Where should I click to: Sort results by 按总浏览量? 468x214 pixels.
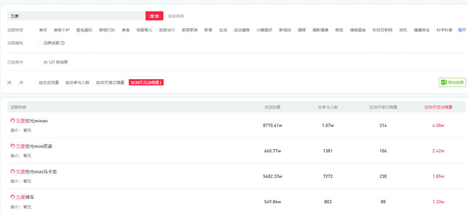click(x=49, y=83)
